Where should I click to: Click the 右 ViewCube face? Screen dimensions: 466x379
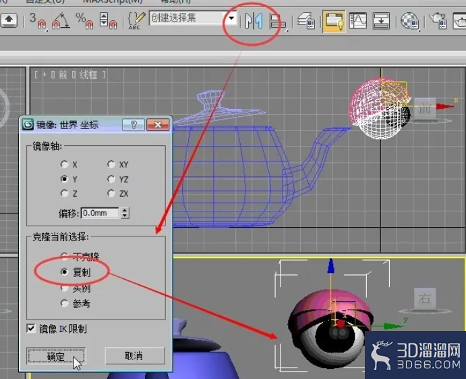coord(425,299)
